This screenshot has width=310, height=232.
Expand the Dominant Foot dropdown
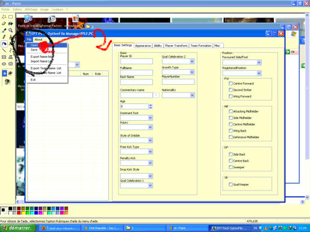pos(150,118)
